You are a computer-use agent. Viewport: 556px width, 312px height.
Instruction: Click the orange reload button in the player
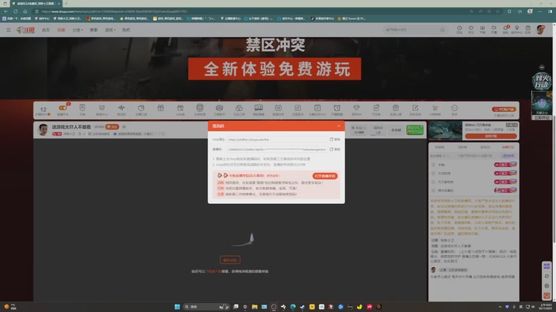coord(230,260)
